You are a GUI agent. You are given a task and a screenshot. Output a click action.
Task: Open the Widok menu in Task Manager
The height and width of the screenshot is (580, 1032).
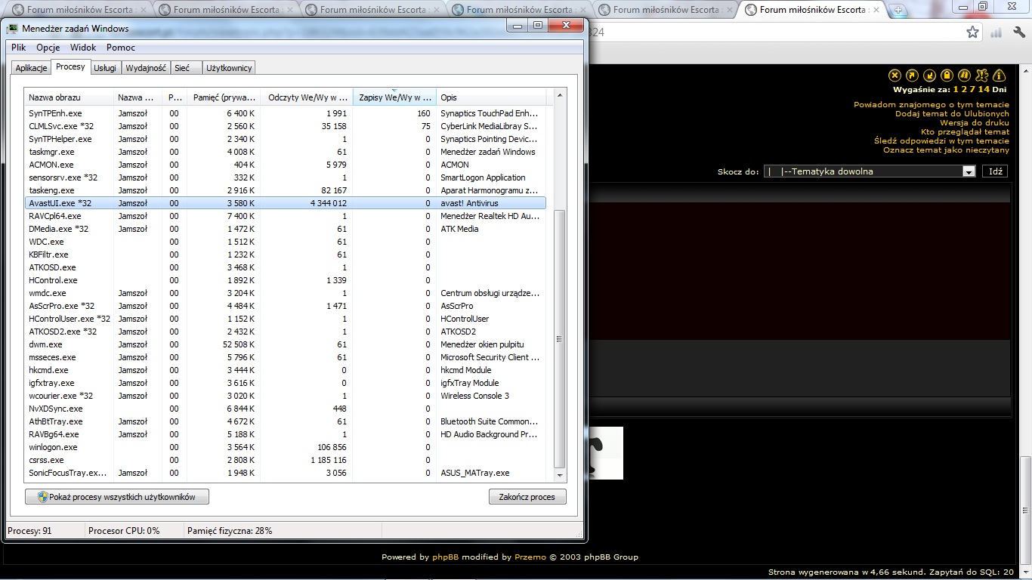pos(83,48)
